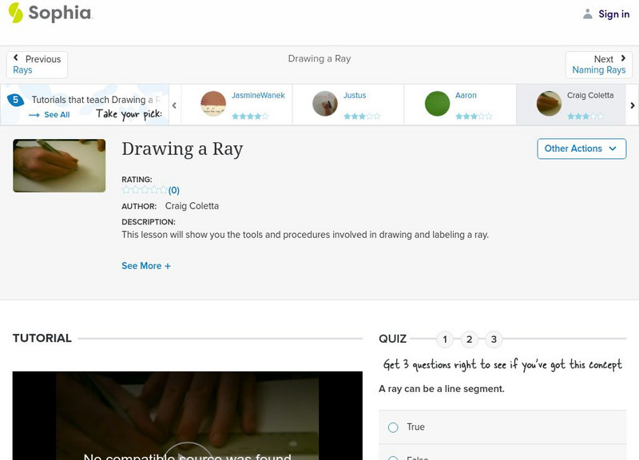Click Craig Coletta's avatar in the carousel
The image size is (639, 460).
(x=548, y=104)
